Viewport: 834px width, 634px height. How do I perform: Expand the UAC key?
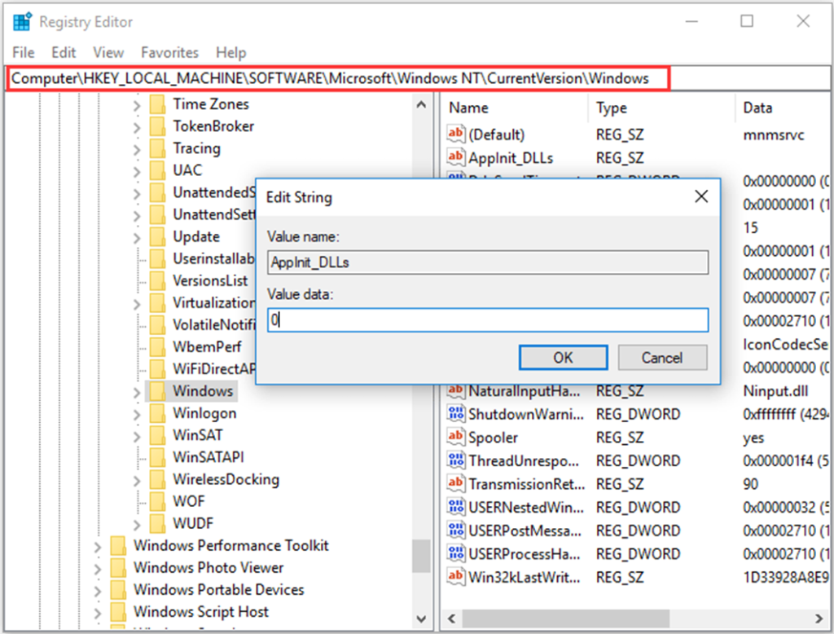137,171
